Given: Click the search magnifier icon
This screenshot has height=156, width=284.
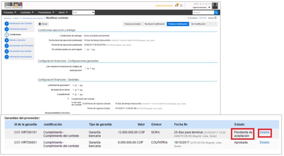Looking at the screenshot, I should point(216,12).
